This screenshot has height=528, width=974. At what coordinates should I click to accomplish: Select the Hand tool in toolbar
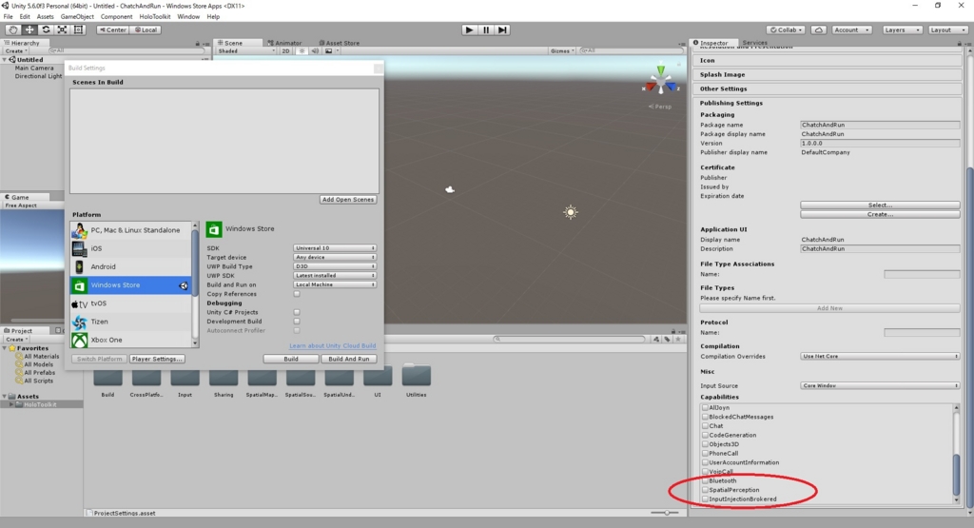[12, 29]
